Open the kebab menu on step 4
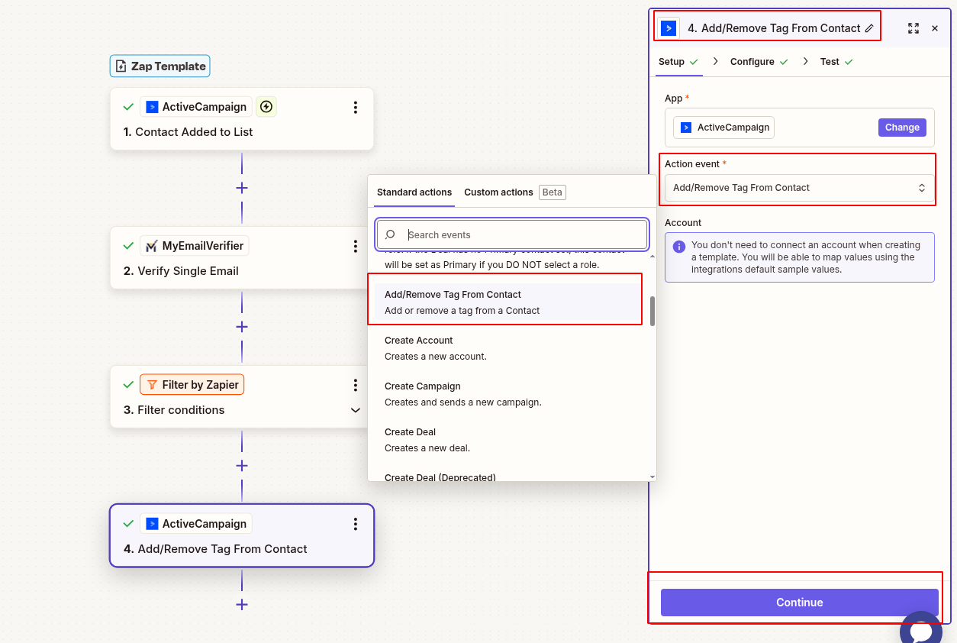 tap(355, 523)
